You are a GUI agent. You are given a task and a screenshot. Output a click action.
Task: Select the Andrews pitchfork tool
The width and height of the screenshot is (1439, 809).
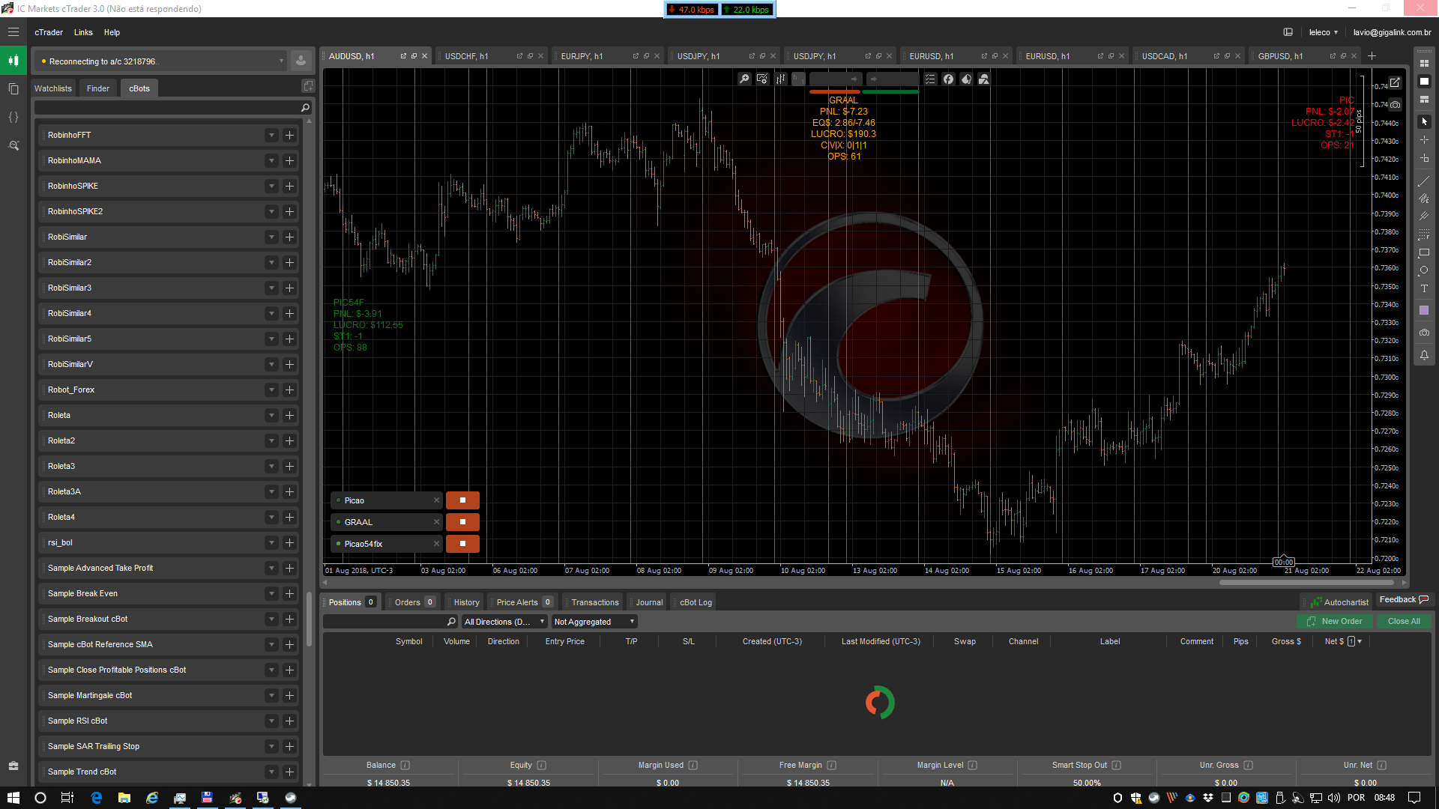pyautogui.click(x=1424, y=216)
